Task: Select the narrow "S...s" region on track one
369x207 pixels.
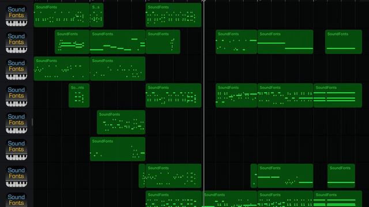Action: 97,15
